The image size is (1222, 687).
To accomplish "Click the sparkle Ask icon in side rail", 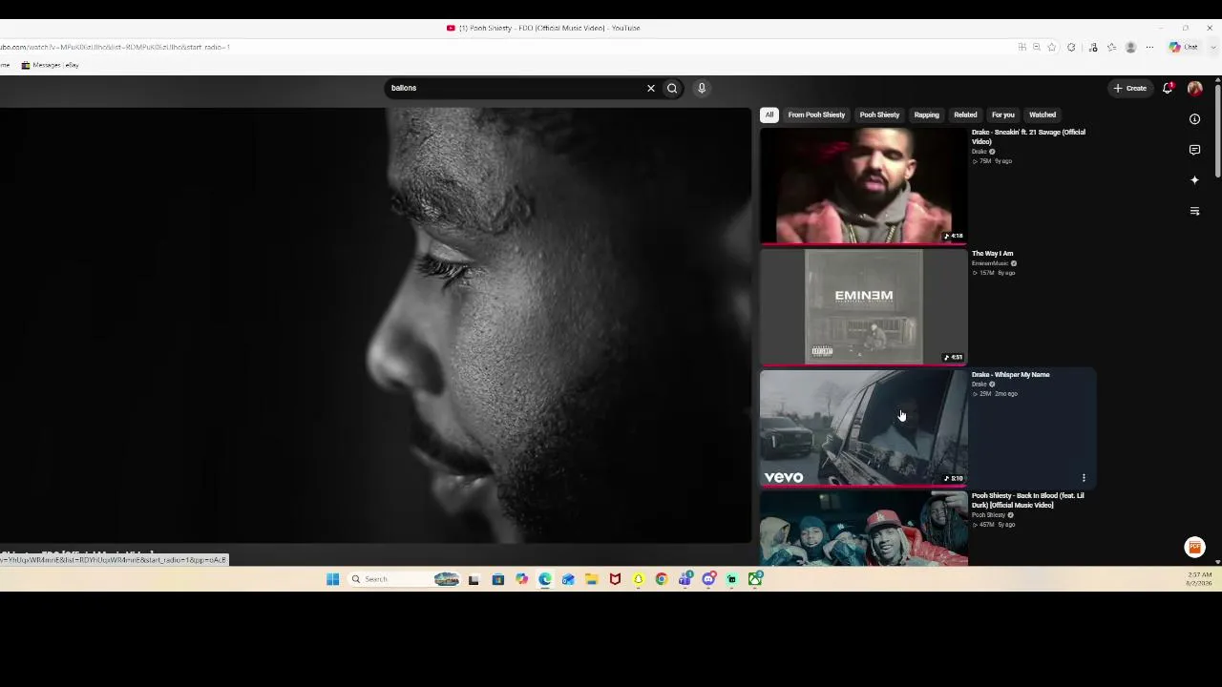I will 1194,180.
